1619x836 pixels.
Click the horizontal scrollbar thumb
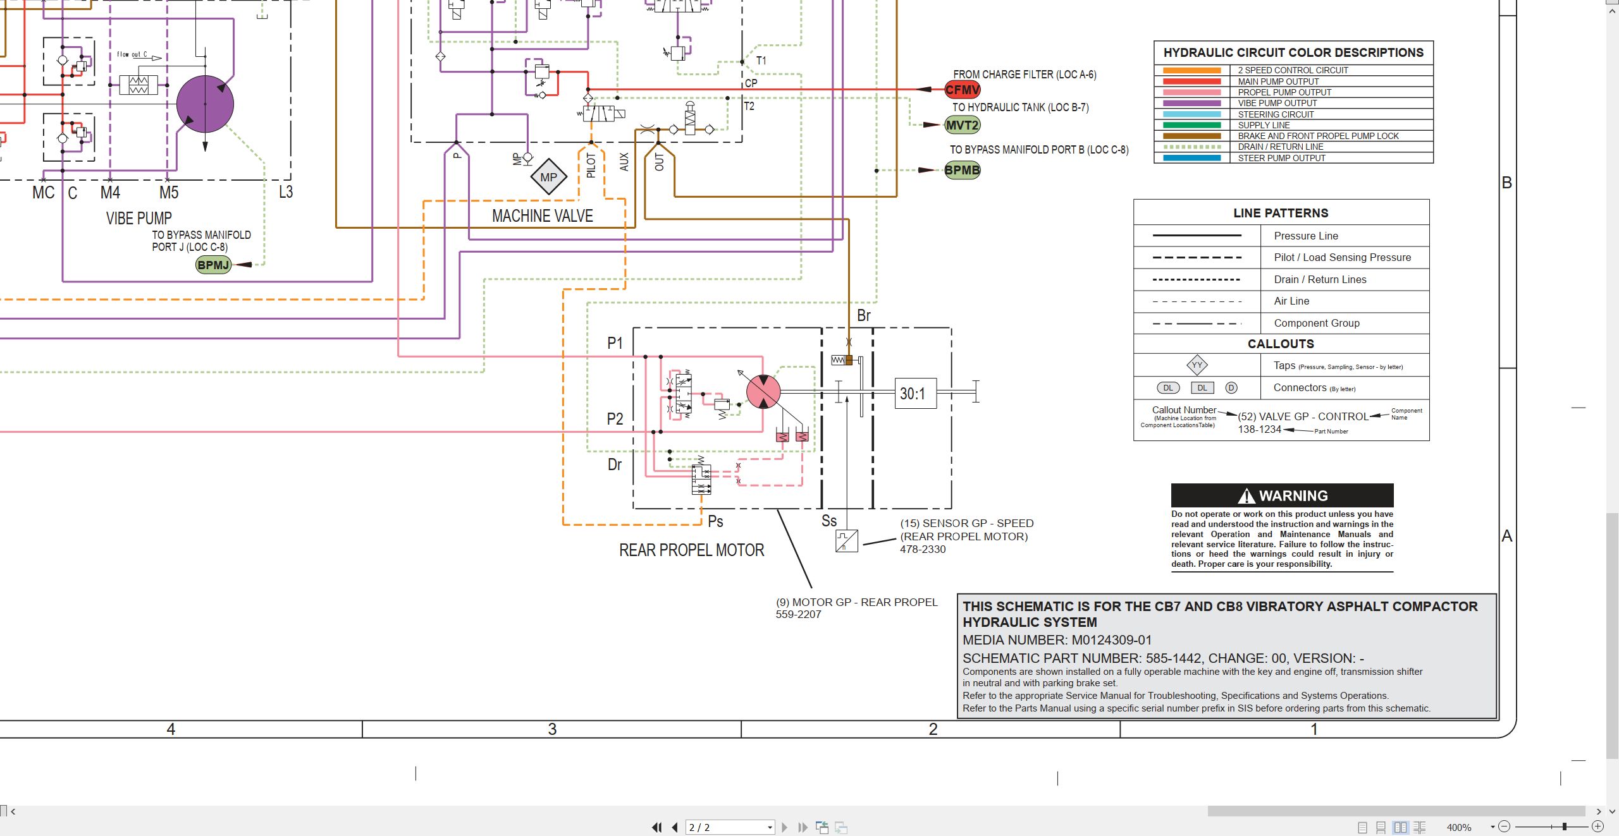pos(1396,811)
